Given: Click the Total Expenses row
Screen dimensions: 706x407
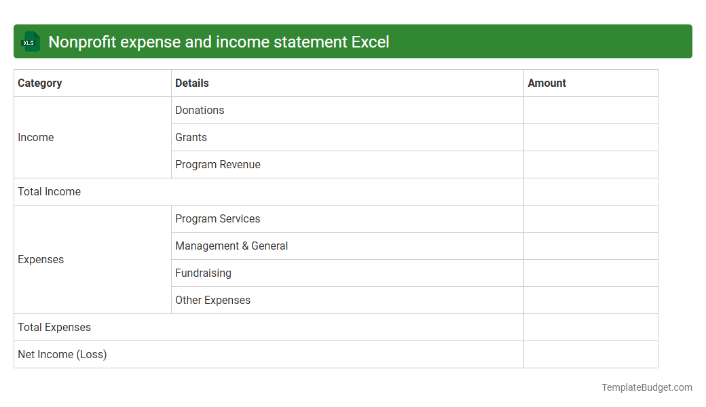Looking at the screenshot, I should pos(54,327).
